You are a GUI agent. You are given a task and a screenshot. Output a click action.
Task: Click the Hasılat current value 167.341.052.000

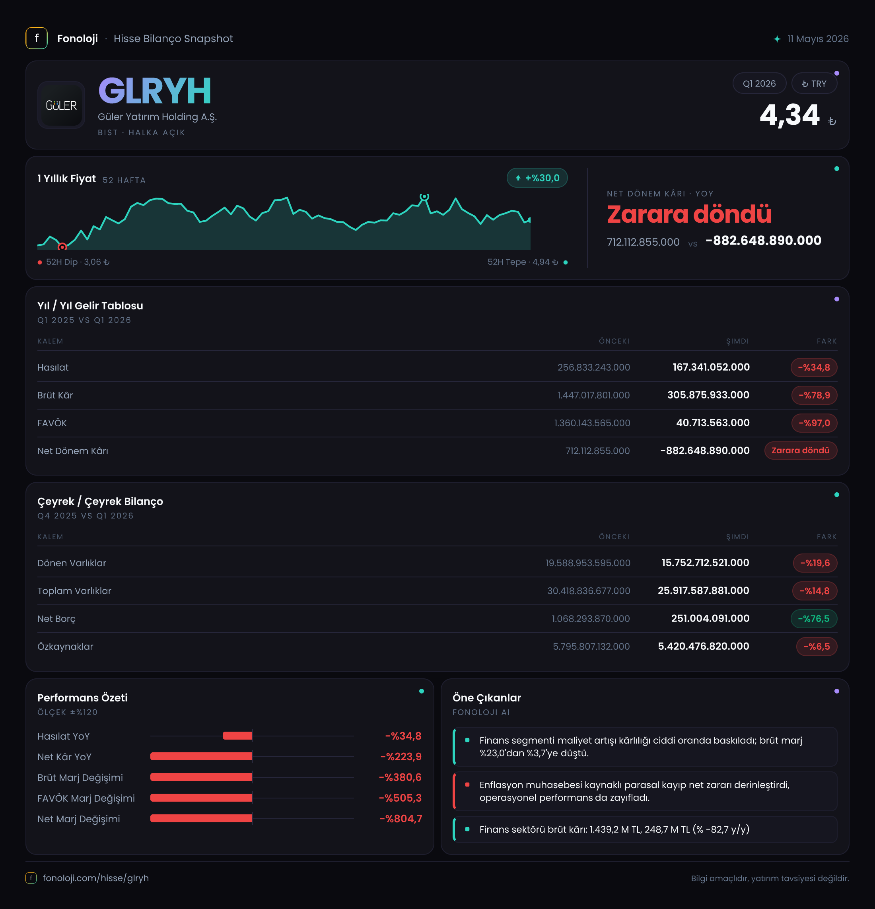(711, 367)
